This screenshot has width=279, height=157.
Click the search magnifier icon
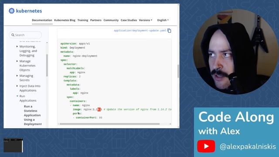pos(13,35)
